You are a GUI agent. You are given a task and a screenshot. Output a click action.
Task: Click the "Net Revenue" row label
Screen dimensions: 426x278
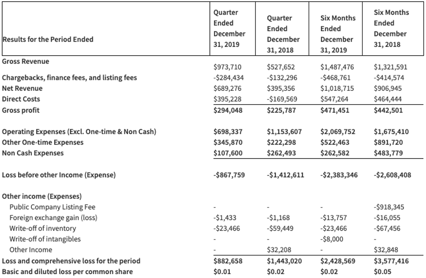pos(22,89)
